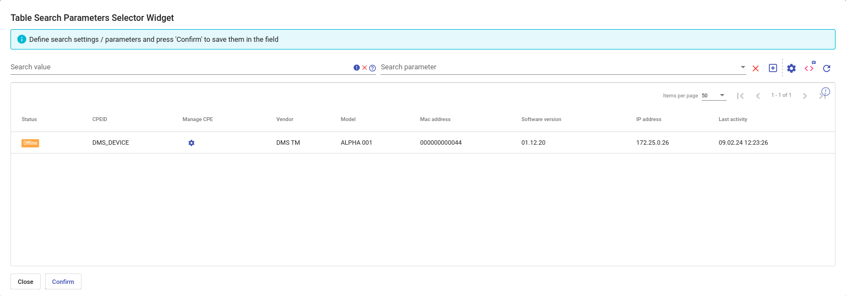This screenshot has width=846, height=296.
Task: Open help question mark in Search value field
Action: (x=372, y=68)
